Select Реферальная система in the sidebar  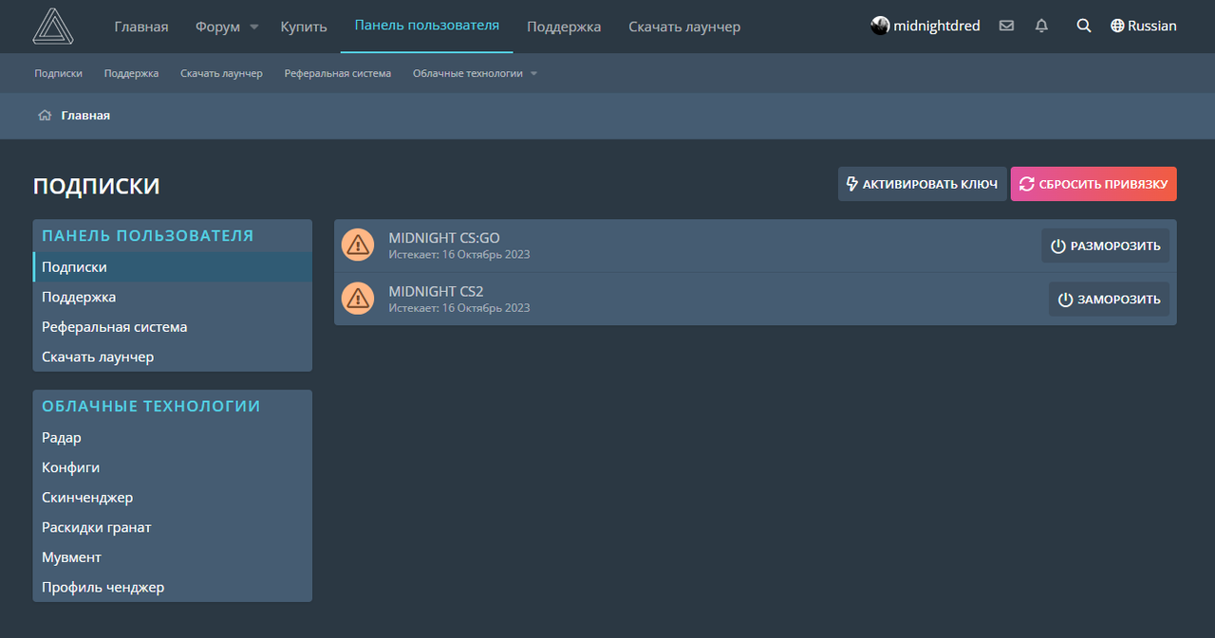click(x=172, y=327)
